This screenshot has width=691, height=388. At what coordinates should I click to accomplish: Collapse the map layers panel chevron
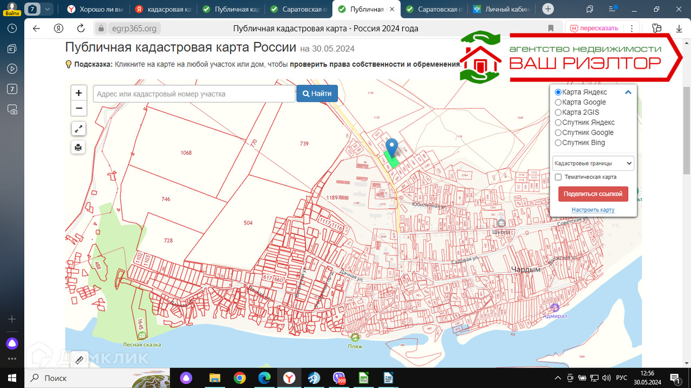click(x=628, y=92)
